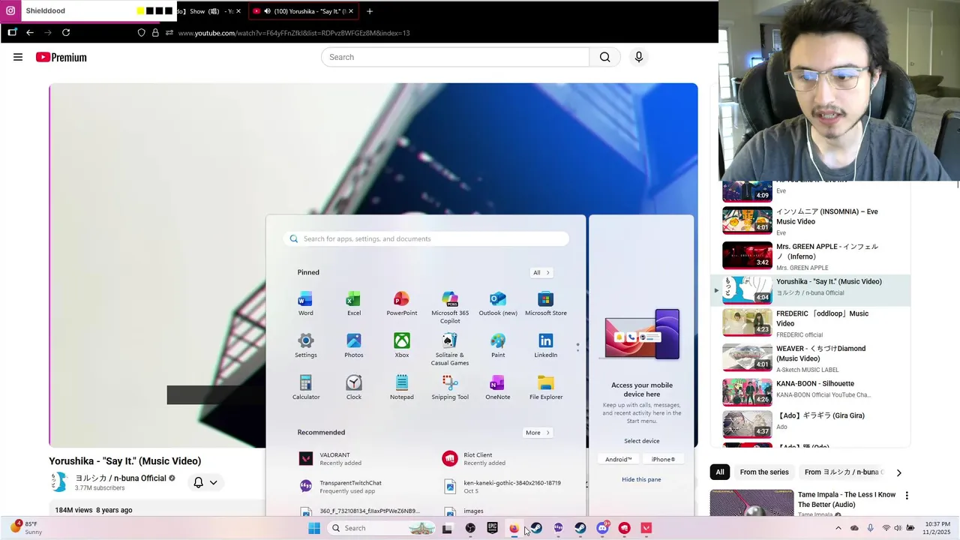Click the site padlock icon
The height and width of the screenshot is (540, 960).
155,32
